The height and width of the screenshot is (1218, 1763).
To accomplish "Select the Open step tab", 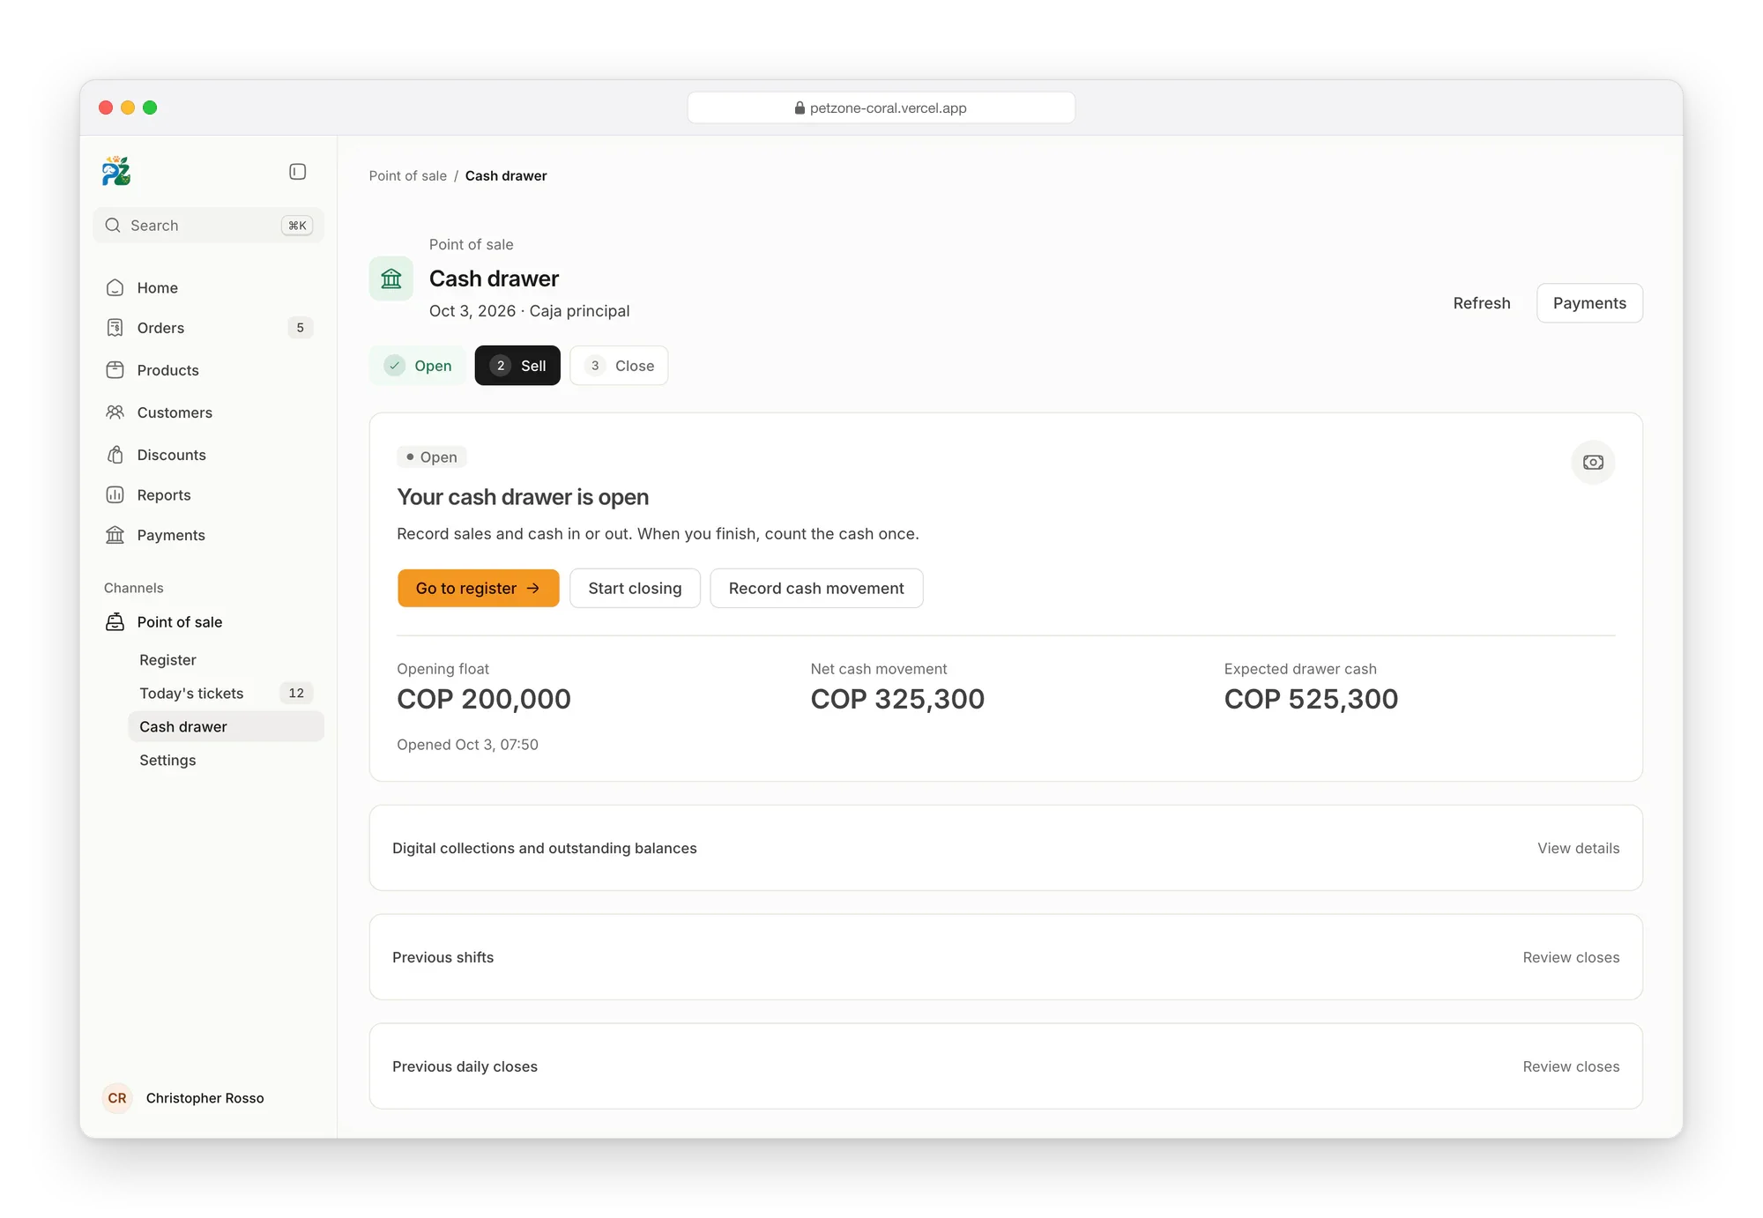I will [418, 366].
